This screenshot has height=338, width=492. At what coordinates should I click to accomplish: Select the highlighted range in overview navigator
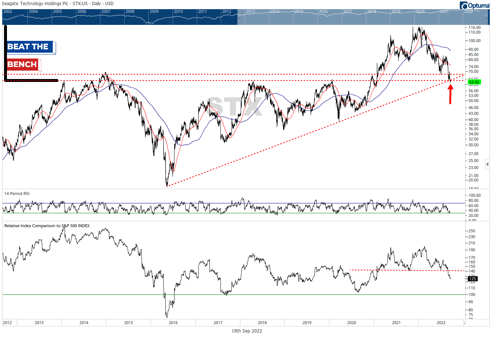point(363,17)
